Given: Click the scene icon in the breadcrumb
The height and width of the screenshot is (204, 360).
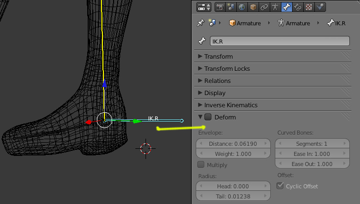Looking at the screenshot, I should tap(212, 23).
